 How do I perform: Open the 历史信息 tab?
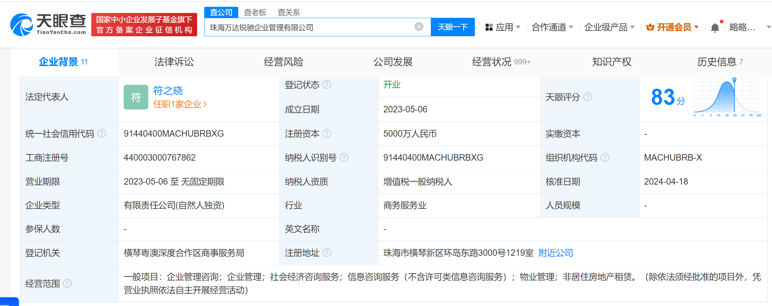click(720, 62)
